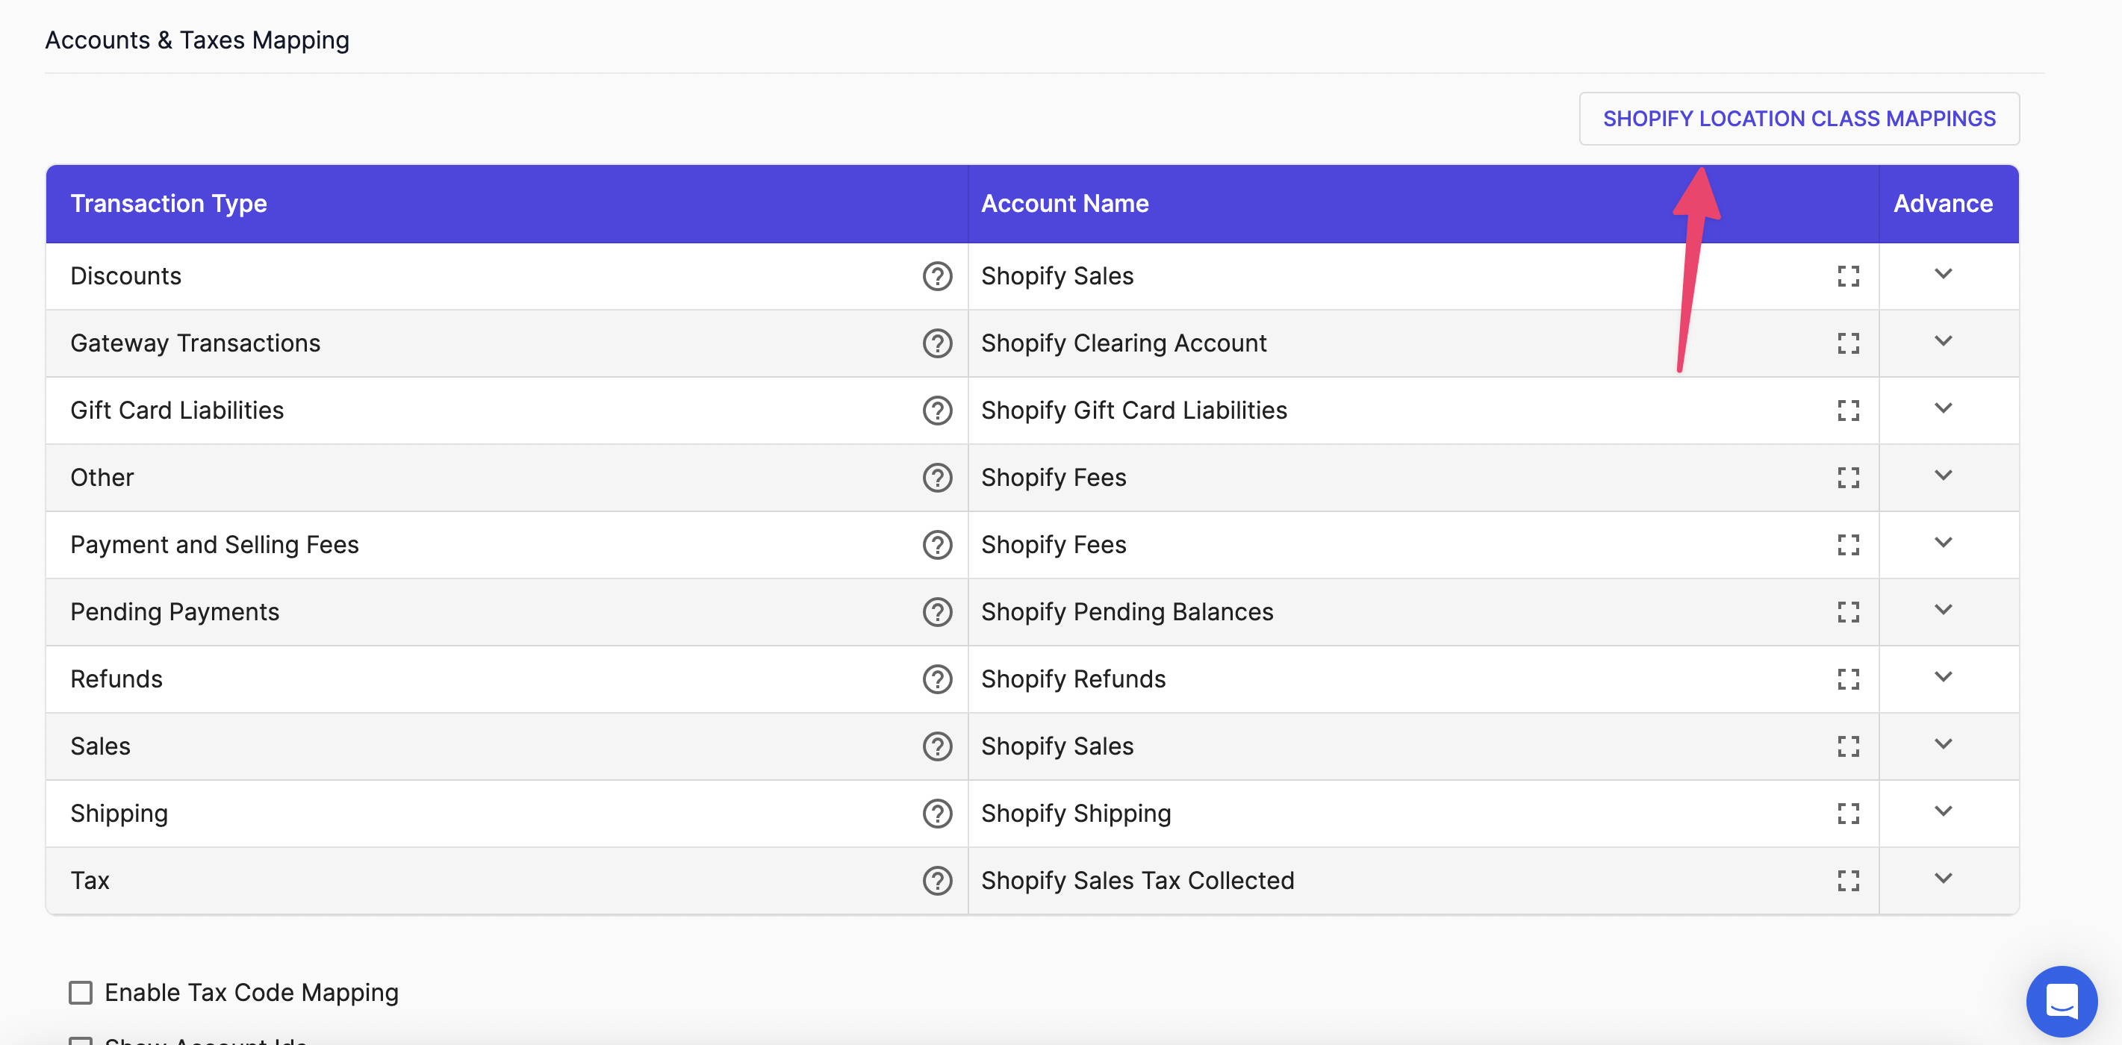The image size is (2122, 1045).
Task: Enable Tax Code Mapping checkbox
Action: (80, 992)
